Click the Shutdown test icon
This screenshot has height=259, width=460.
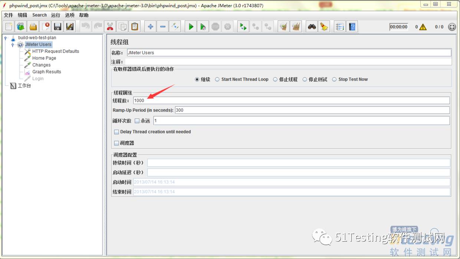pos(227,27)
